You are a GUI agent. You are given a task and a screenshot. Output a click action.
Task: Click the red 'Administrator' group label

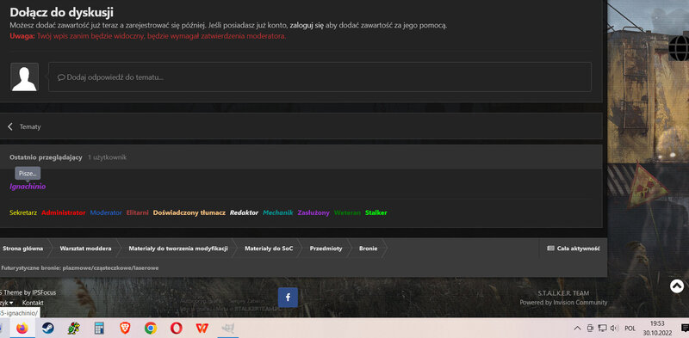click(63, 213)
